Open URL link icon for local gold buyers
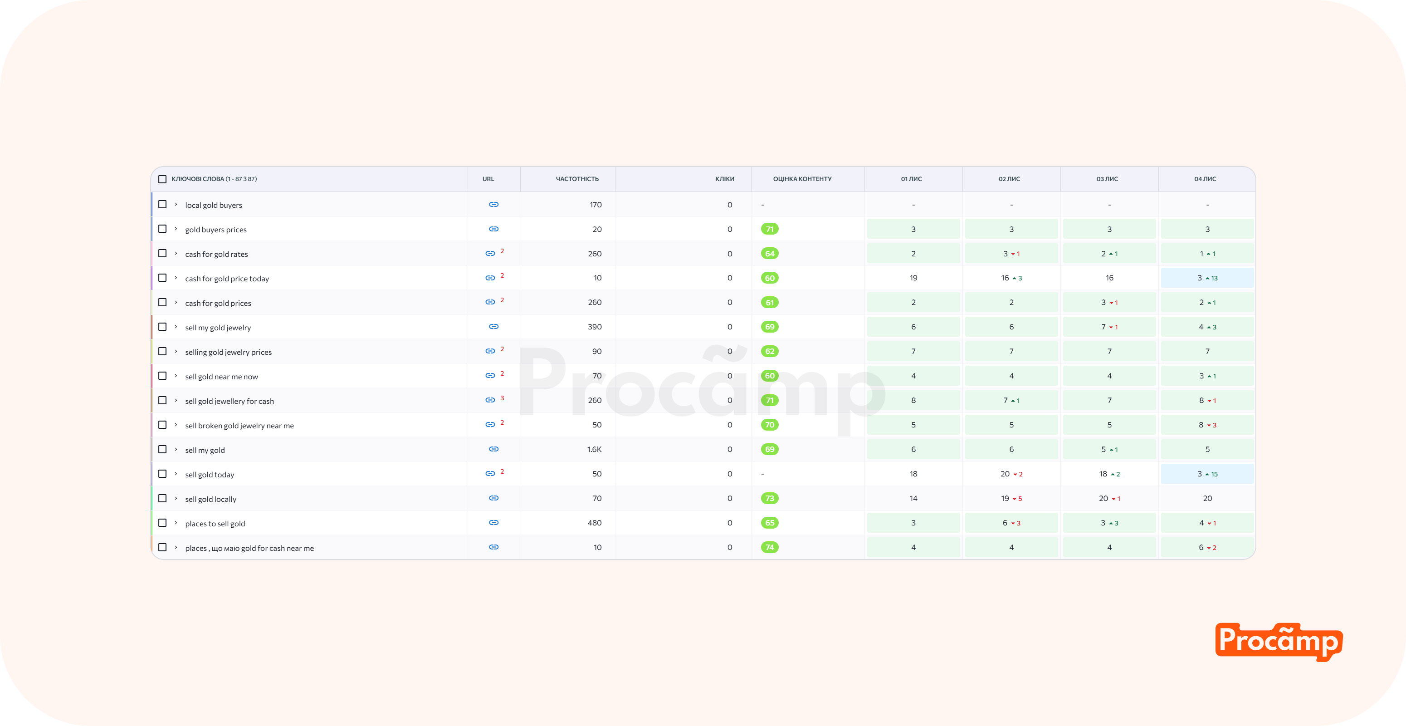This screenshot has width=1406, height=726. click(x=493, y=205)
